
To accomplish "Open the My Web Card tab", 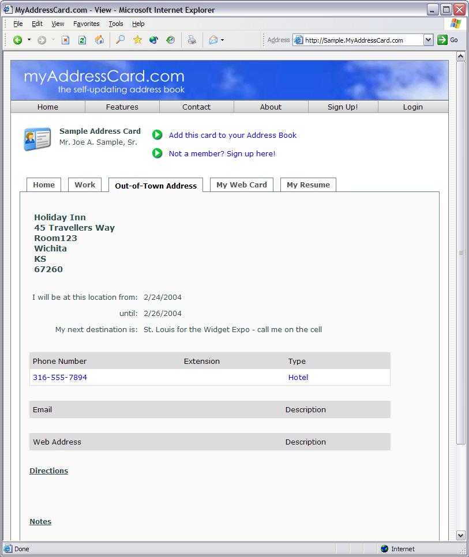I will [x=242, y=185].
